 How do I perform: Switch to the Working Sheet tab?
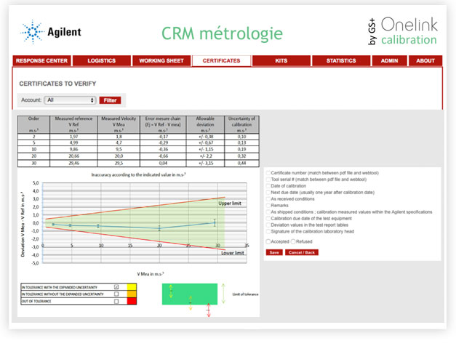coord(161,61)
